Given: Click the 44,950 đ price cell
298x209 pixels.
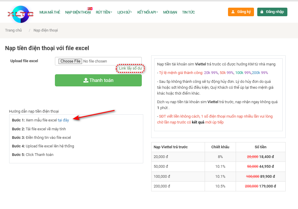Looking at the screenshot, I should pyautogui.click(x=260, y=167).
